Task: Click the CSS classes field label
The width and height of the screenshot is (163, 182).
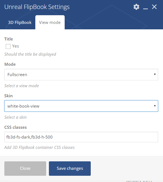Action: (15, 127)
